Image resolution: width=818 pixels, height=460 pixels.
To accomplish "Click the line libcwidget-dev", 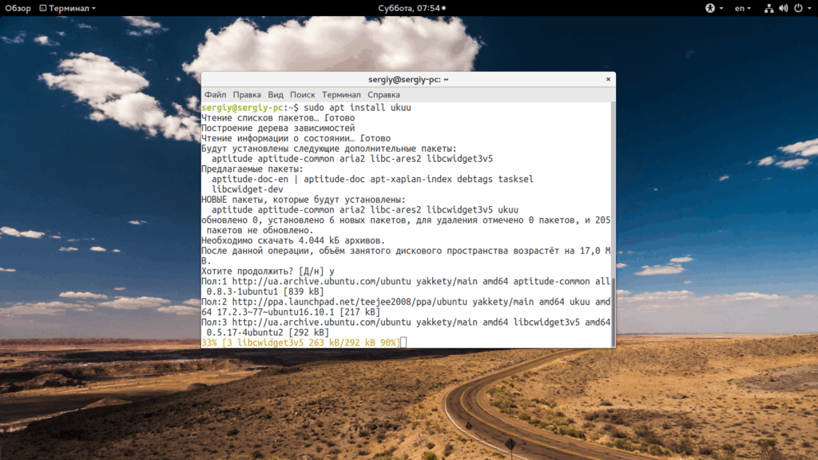I will 248,189.
